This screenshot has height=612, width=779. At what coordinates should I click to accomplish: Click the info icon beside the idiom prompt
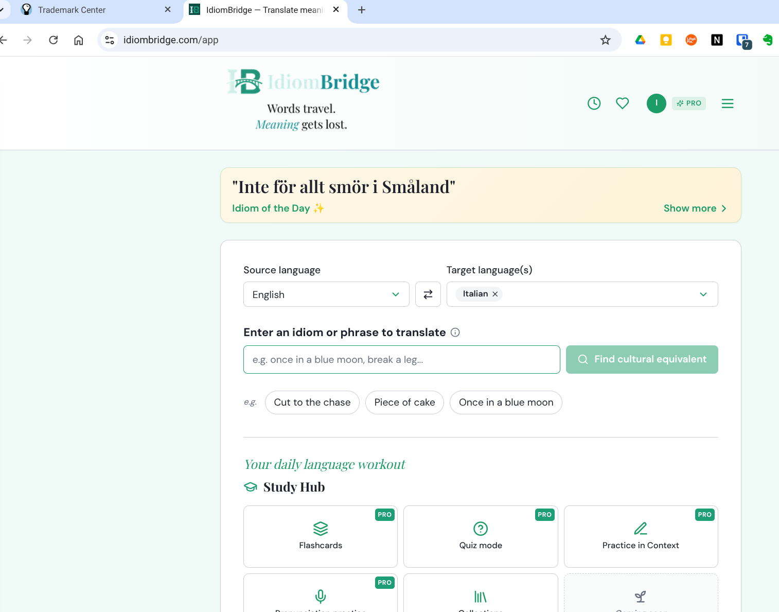[x=455, y=333]
